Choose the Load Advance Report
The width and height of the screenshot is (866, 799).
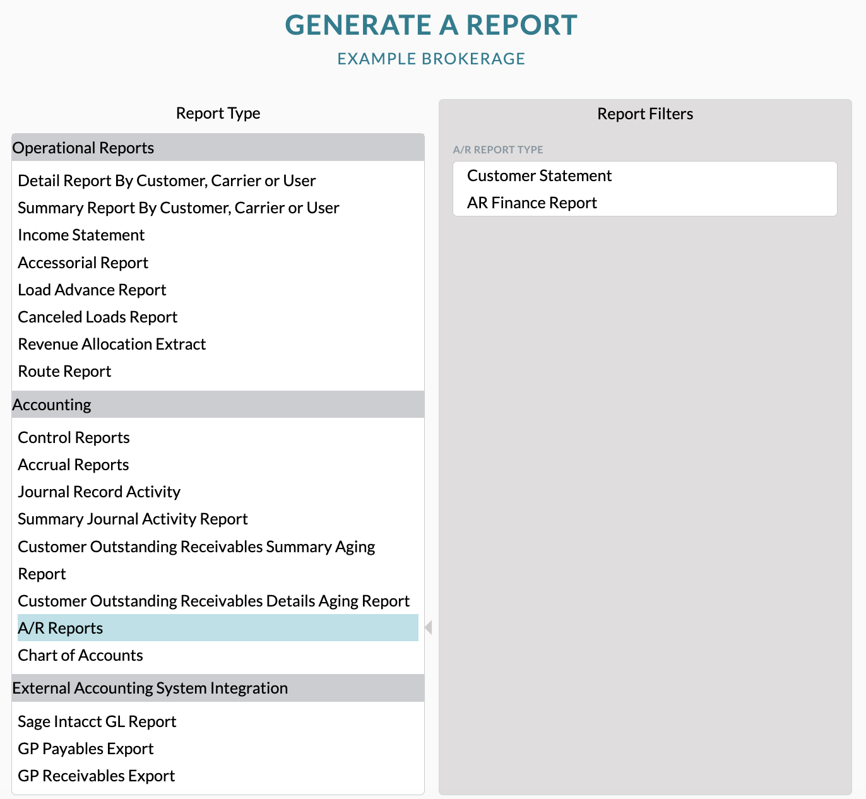click(92, 290)
